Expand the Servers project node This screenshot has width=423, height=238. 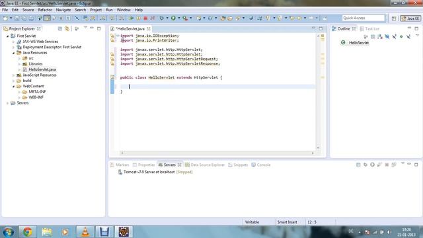pos(7,103)
